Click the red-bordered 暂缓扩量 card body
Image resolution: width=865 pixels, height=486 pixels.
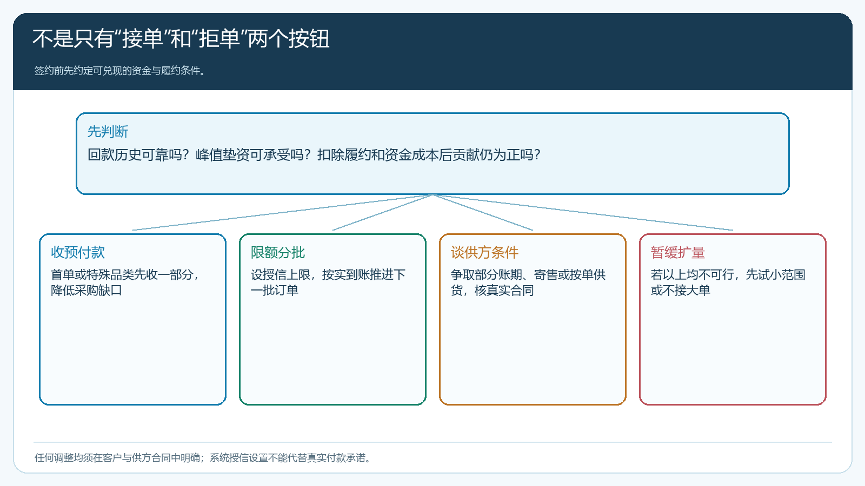(x=733, y=319)
